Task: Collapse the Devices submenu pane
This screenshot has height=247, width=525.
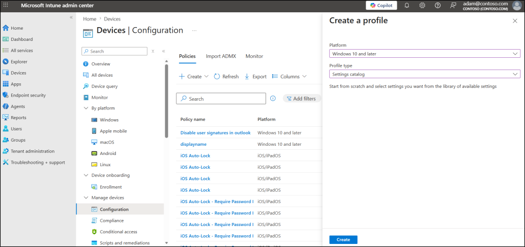Action: tap(164, 51)
